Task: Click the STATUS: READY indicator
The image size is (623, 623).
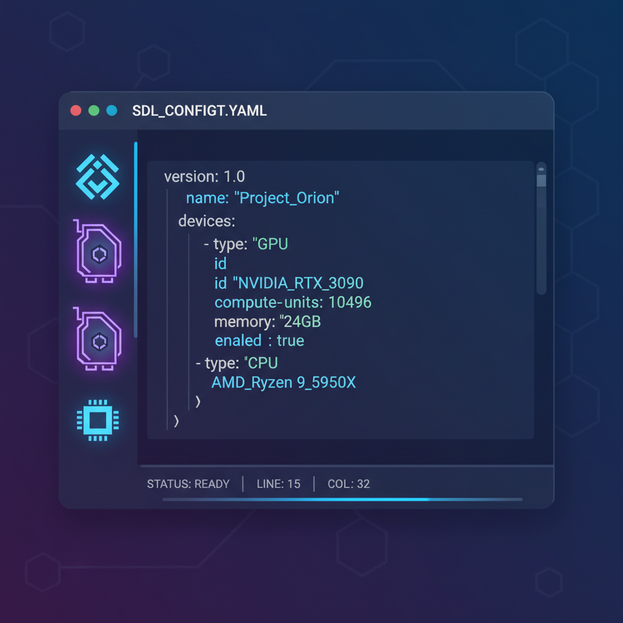Action: pos(187,484)
